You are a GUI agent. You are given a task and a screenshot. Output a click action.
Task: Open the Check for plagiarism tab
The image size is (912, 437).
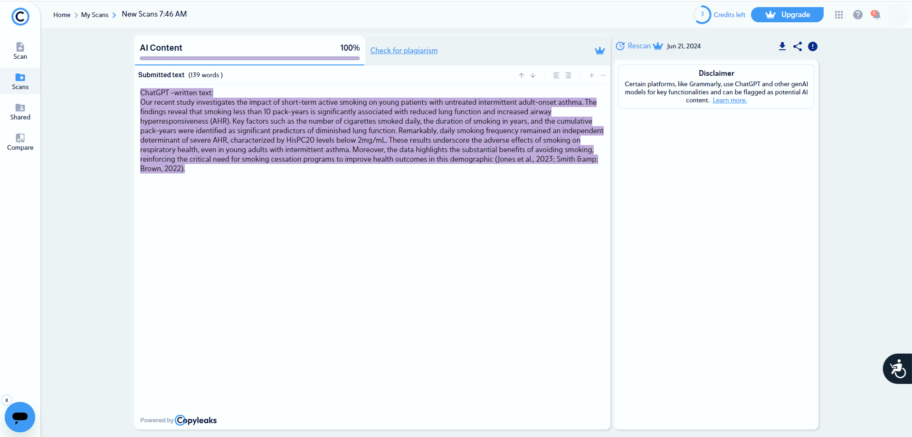coord(404,50)
